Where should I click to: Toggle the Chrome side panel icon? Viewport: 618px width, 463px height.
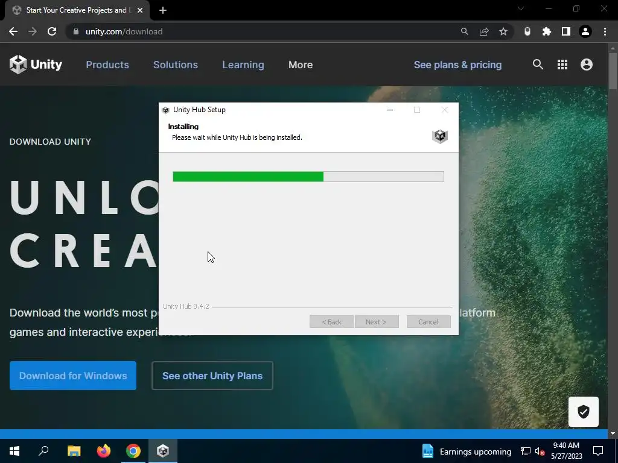coord(566,31)
